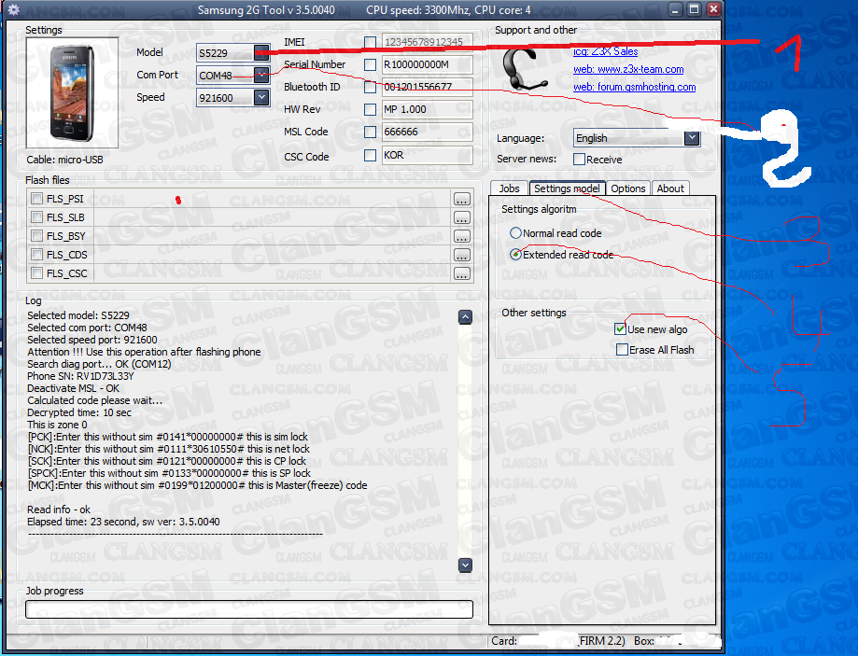Browse for FLS_CDS file with ellipsis button
The height and width of the screenshot is (656, 858).
coord(462,255)
